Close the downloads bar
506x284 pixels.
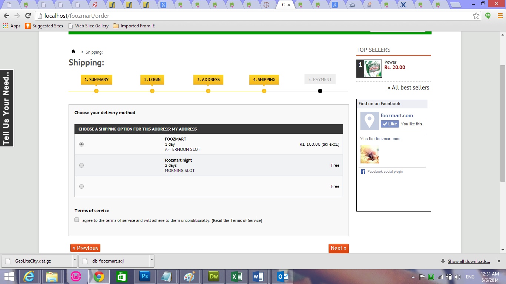(x=499, y=261)
